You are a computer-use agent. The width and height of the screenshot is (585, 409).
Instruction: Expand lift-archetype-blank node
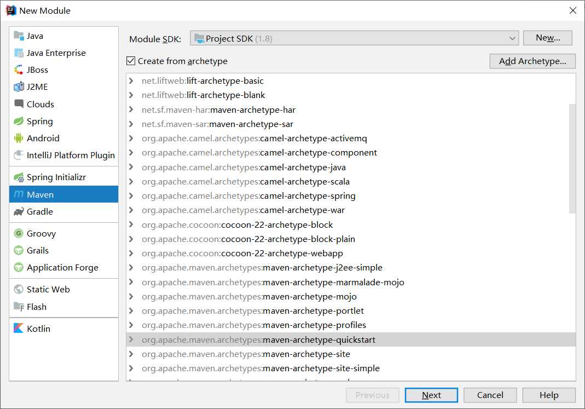pyautogui.click(x=131, y=95)
